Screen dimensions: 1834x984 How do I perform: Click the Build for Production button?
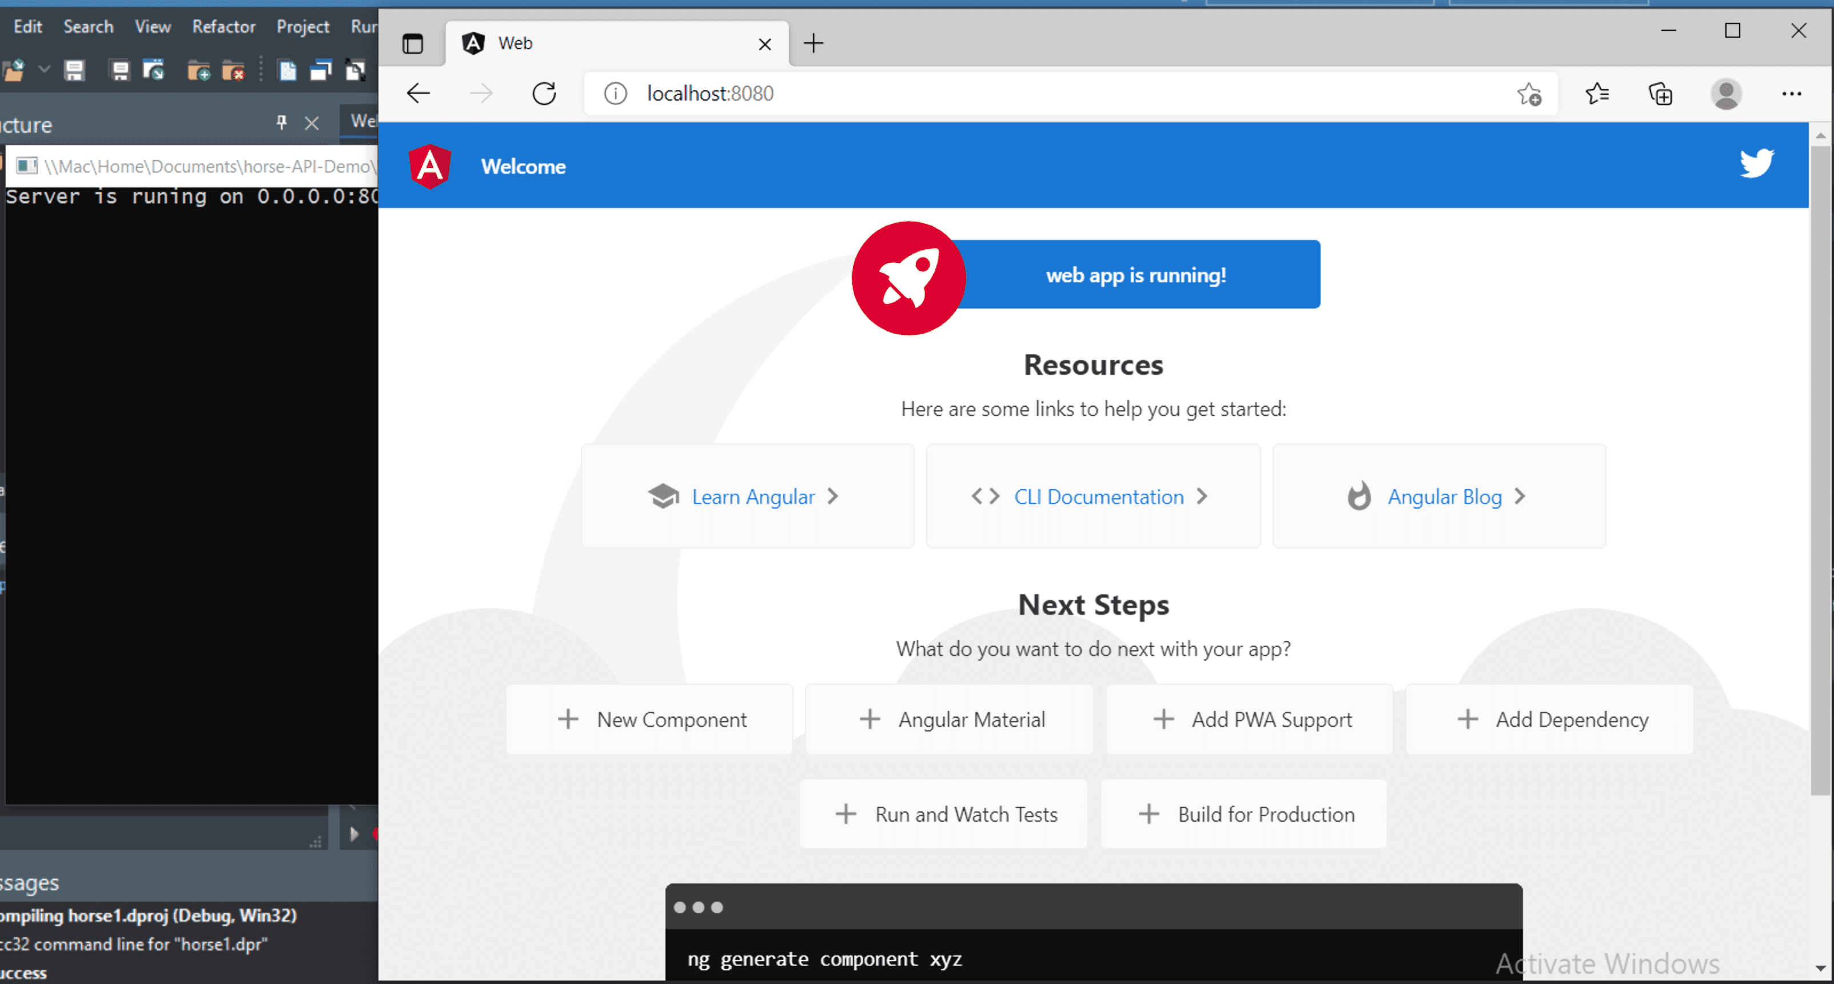[x=1244, y=814]
